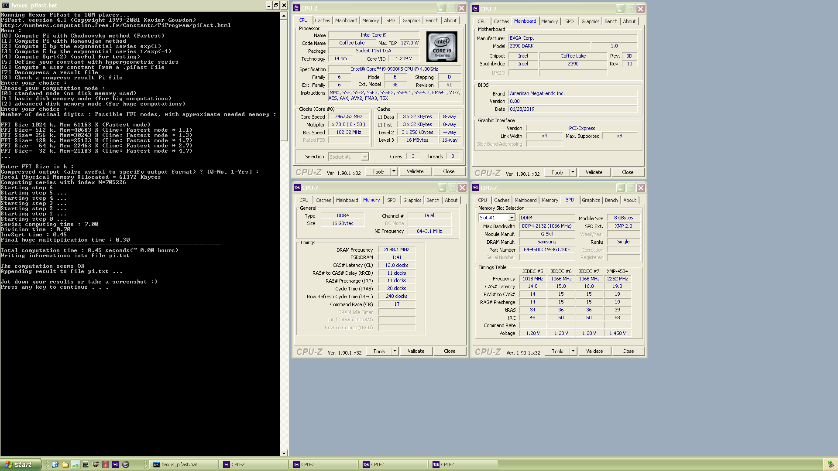Click the console vertical scrollbar thumb
Viewport: 838px width, 471px height.
[x=284, y=80]
